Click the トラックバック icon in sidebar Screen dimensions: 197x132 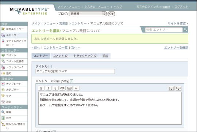3,67
